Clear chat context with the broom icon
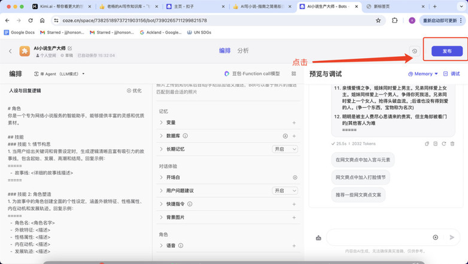Viewport: 468px width, 264px height. (x=318, y=238)
